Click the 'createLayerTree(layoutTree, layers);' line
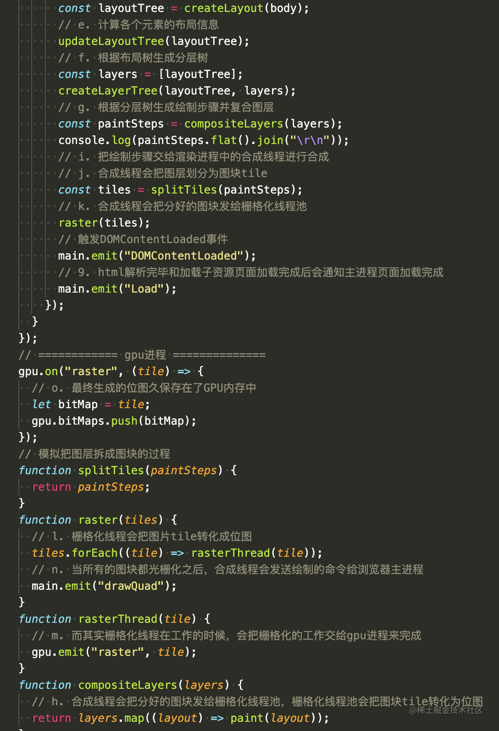This screenshot has width=499, height=731. [177, 91]
